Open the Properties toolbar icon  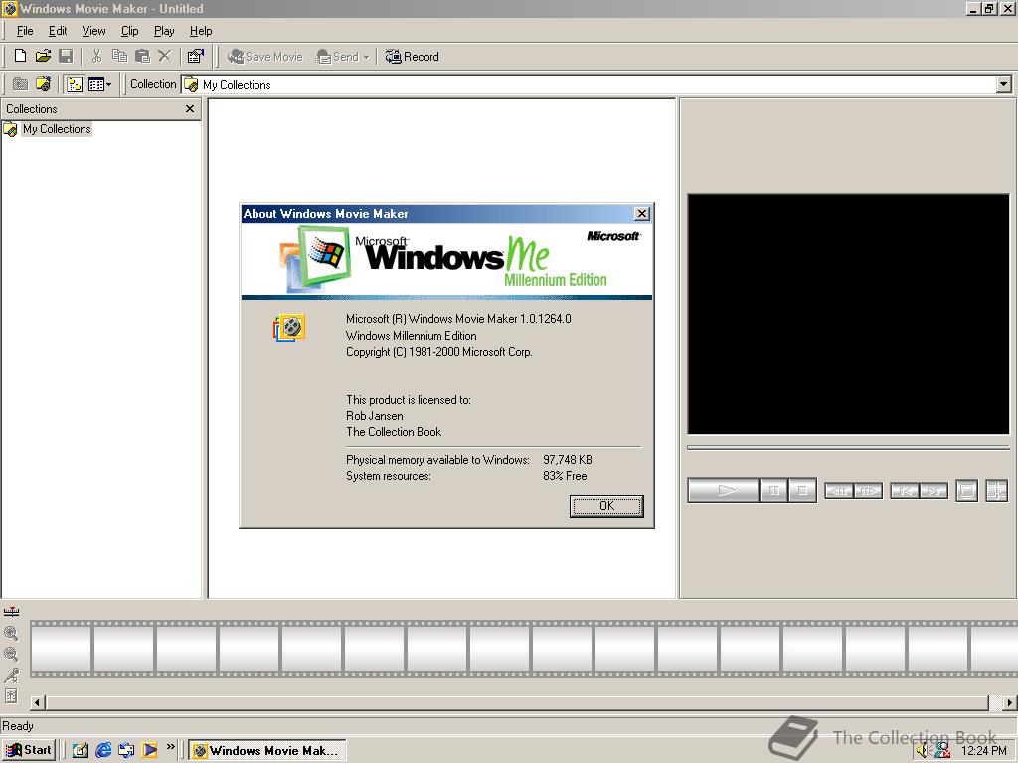pyautogui.click(x=195, y=56)
